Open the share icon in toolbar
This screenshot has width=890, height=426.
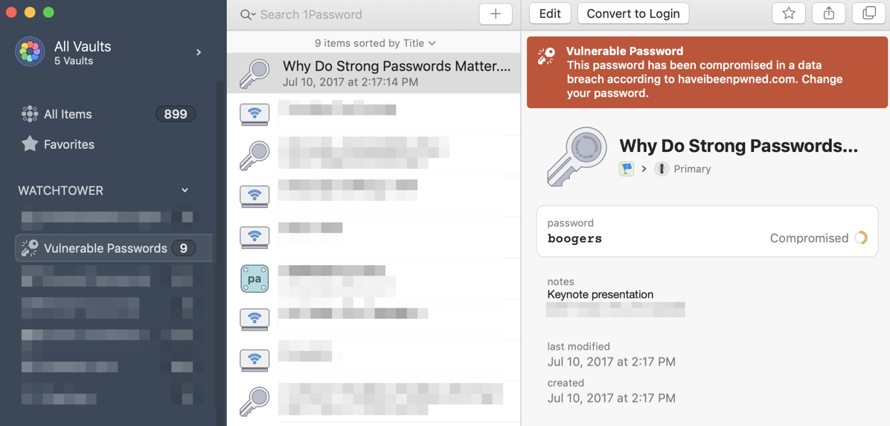(829, 13)
